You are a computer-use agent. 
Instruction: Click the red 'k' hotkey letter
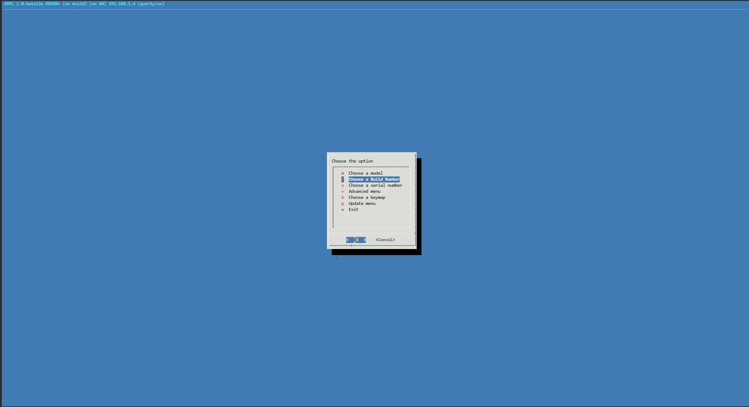(x=343, y=197)
